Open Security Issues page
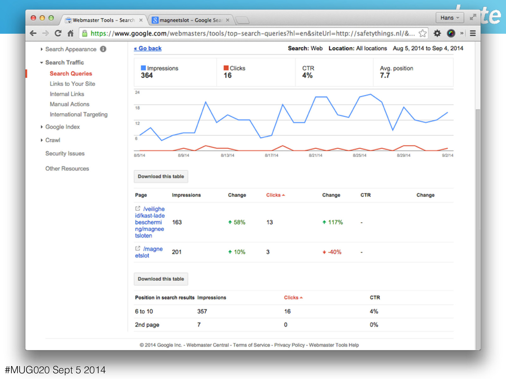This screenshot has width=506, height=379. [x=65, y=153]
